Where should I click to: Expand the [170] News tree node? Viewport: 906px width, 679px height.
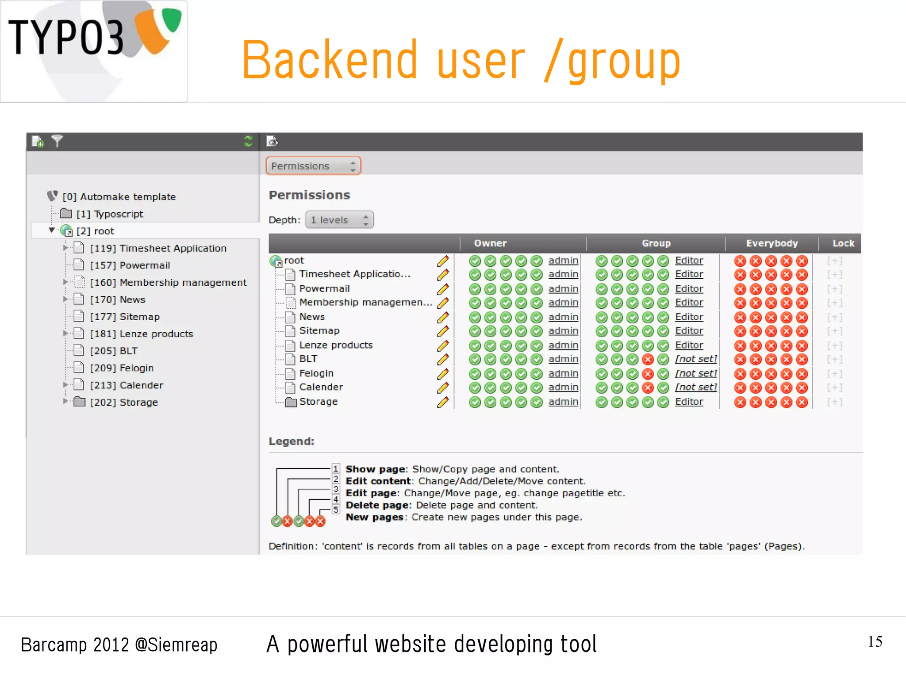[x=65, y=299]
